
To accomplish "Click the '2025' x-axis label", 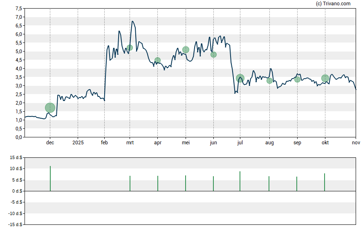I will coord(78,143).
